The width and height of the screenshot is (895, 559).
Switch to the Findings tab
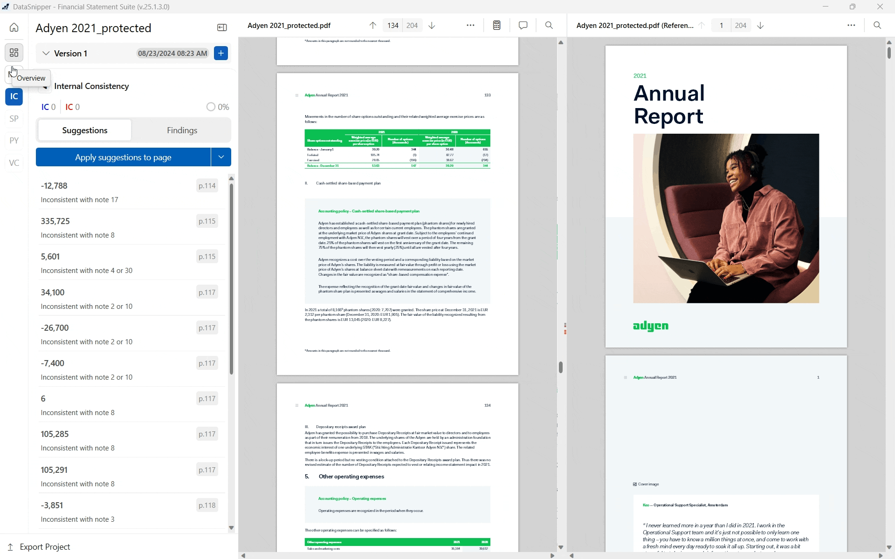point(181,130)
